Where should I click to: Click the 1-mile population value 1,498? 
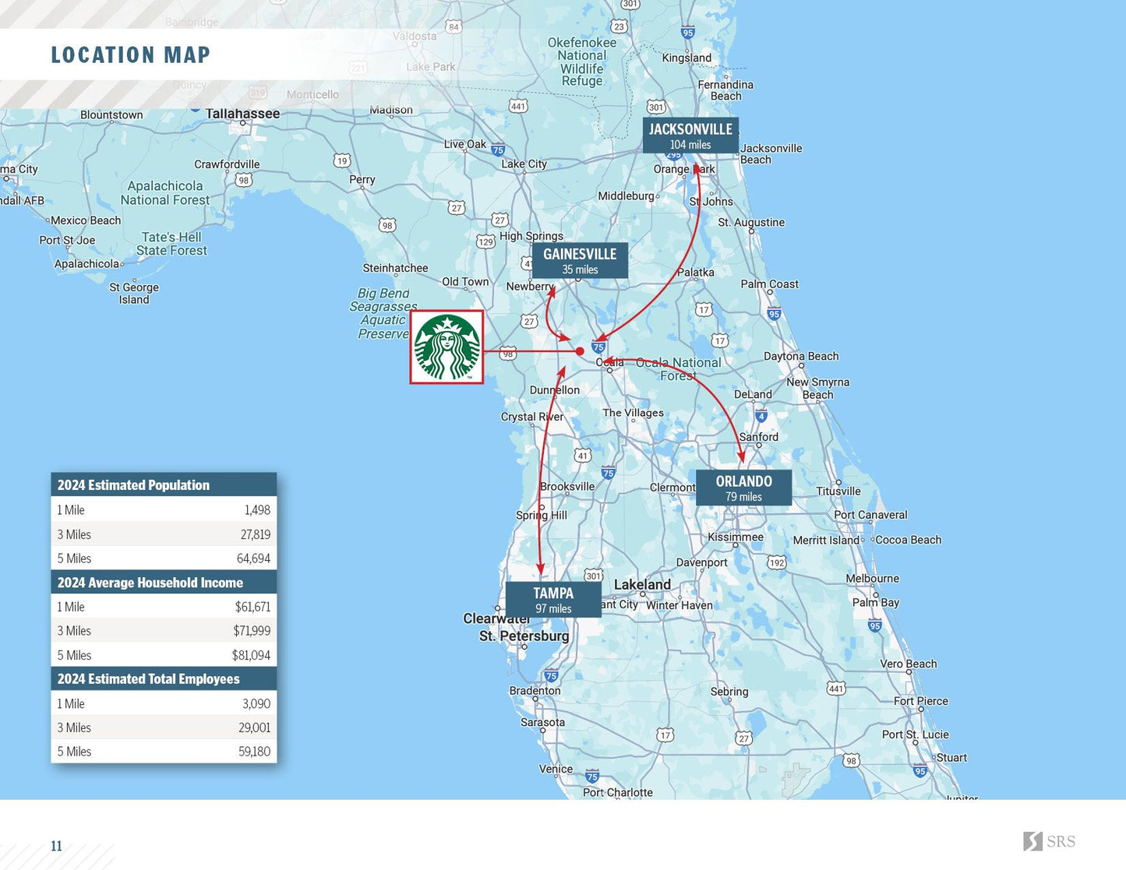click(x=257, y=510)
